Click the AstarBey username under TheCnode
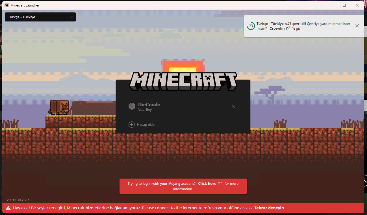The image size is (367, 215). [x=145, y=110]
